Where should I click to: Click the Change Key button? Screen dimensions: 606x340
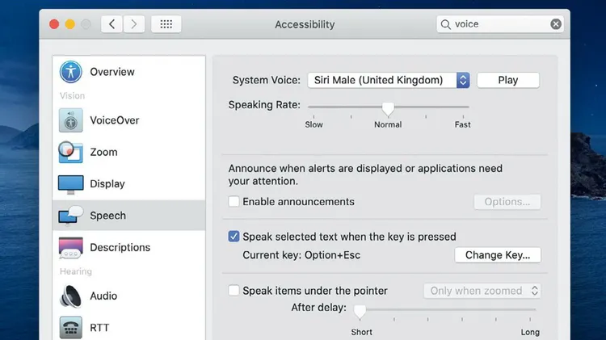pyautogui.click(x=498, y=255)
